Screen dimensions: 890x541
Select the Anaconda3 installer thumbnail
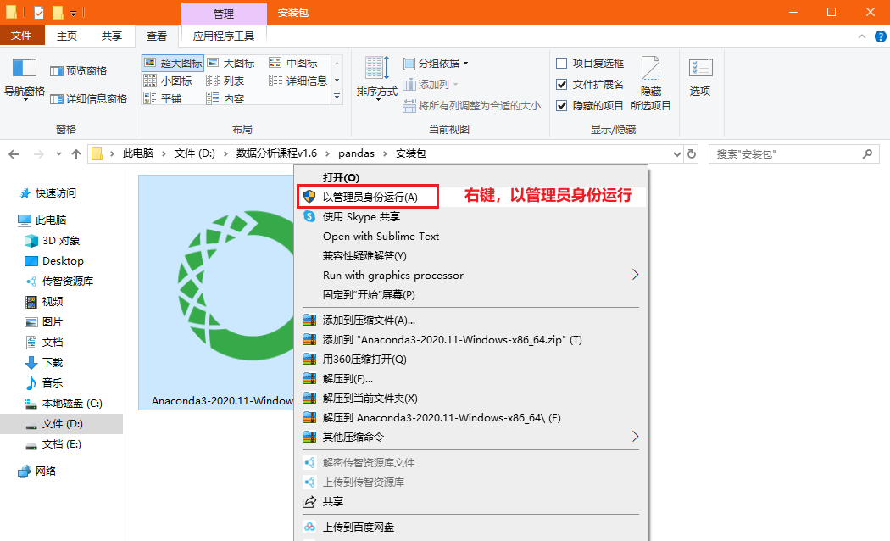[x=216, y=293]
